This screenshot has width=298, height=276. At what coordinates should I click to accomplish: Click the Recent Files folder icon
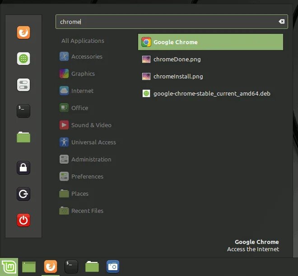point(64,211)
